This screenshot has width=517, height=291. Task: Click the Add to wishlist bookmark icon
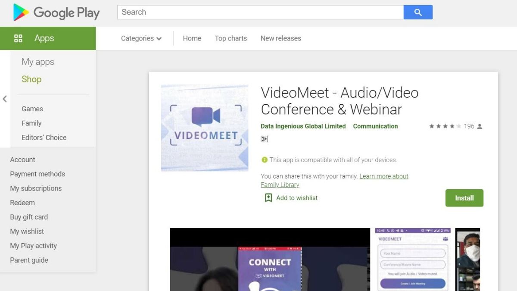click(268, 198)
